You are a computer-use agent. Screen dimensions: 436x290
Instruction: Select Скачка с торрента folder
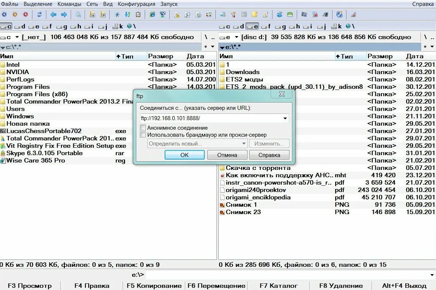click(x=258, y=168)
